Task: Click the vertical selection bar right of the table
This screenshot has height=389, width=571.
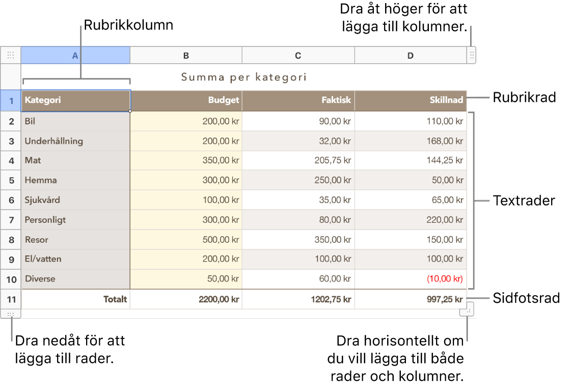Action: pyautogui.click(x=474, y=200)
